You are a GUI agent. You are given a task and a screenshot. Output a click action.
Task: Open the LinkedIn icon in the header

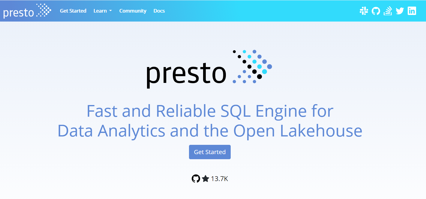(412, 11)
